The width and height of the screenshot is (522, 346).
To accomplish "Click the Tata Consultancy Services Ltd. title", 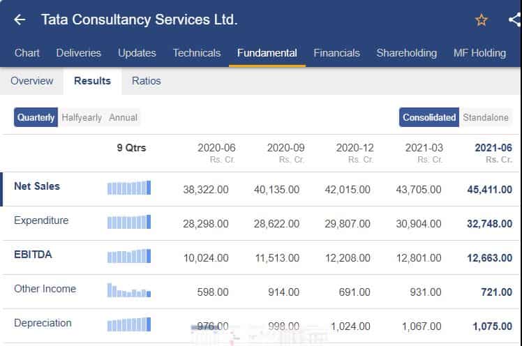I will [x=139, y=20].
